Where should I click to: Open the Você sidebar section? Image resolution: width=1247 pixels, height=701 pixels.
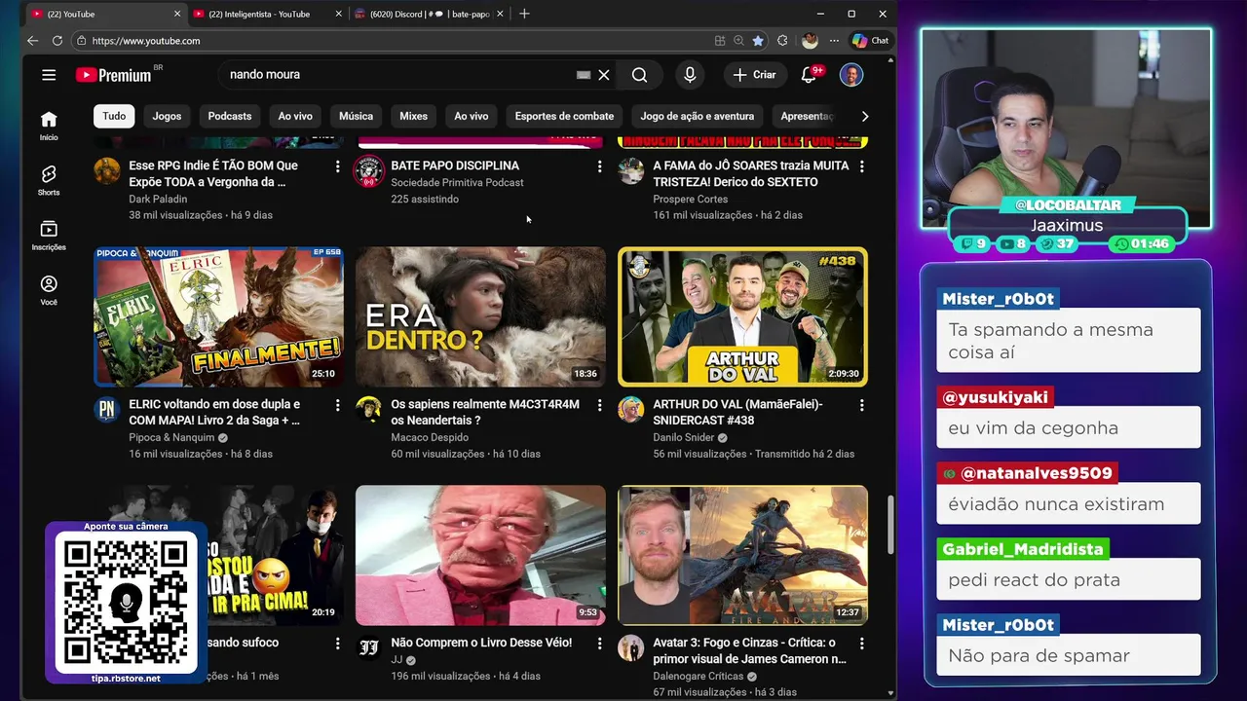click(x=49, y=289)
